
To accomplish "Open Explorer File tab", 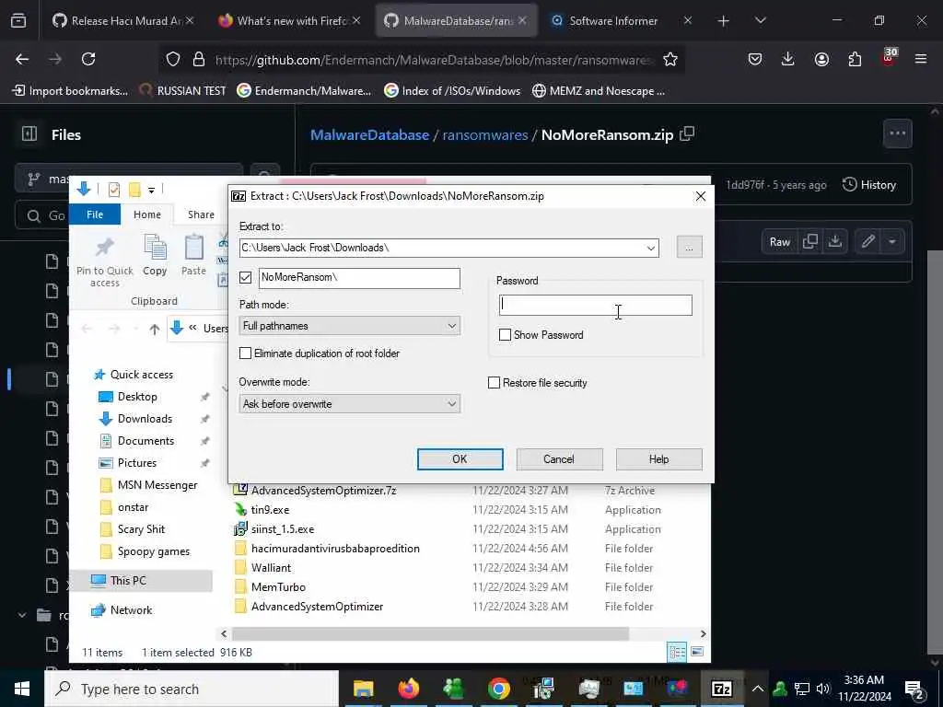I will tap(95, 214).
